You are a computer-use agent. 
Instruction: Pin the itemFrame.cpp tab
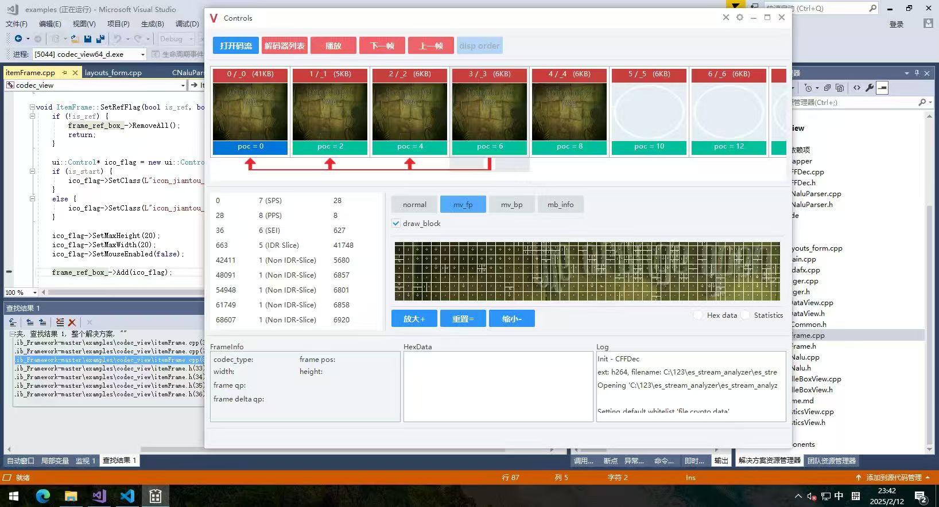point(65,73)
